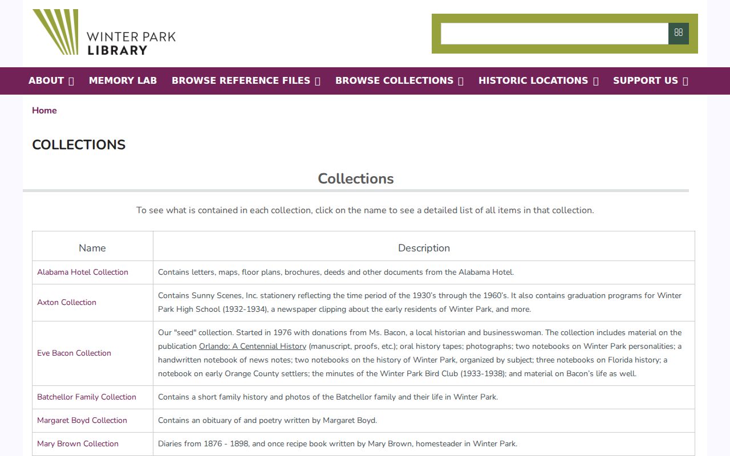
Task: Expand Historic Locations menu
Action: click(x=538, y=80)
